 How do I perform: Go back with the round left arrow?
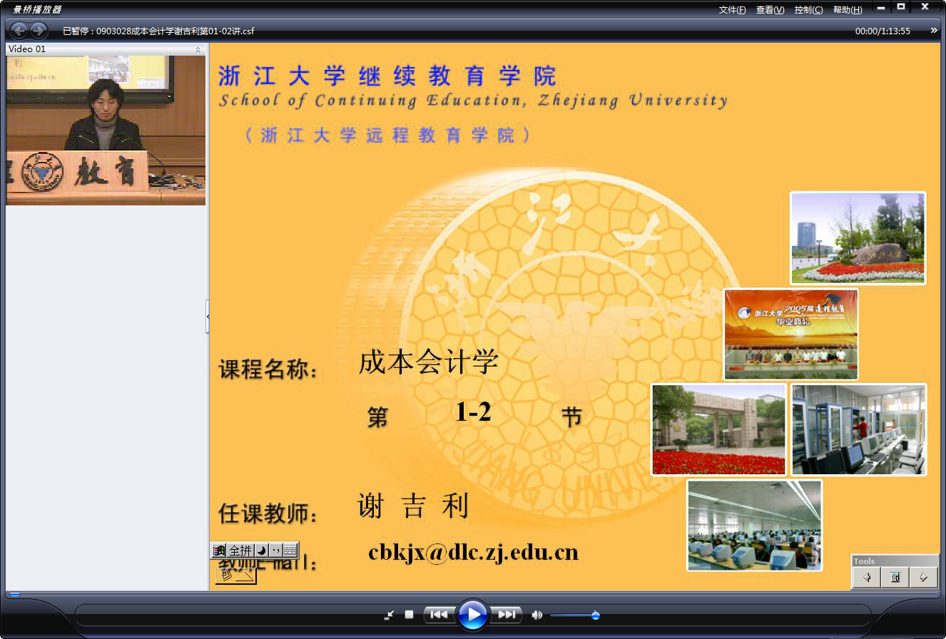19,31
